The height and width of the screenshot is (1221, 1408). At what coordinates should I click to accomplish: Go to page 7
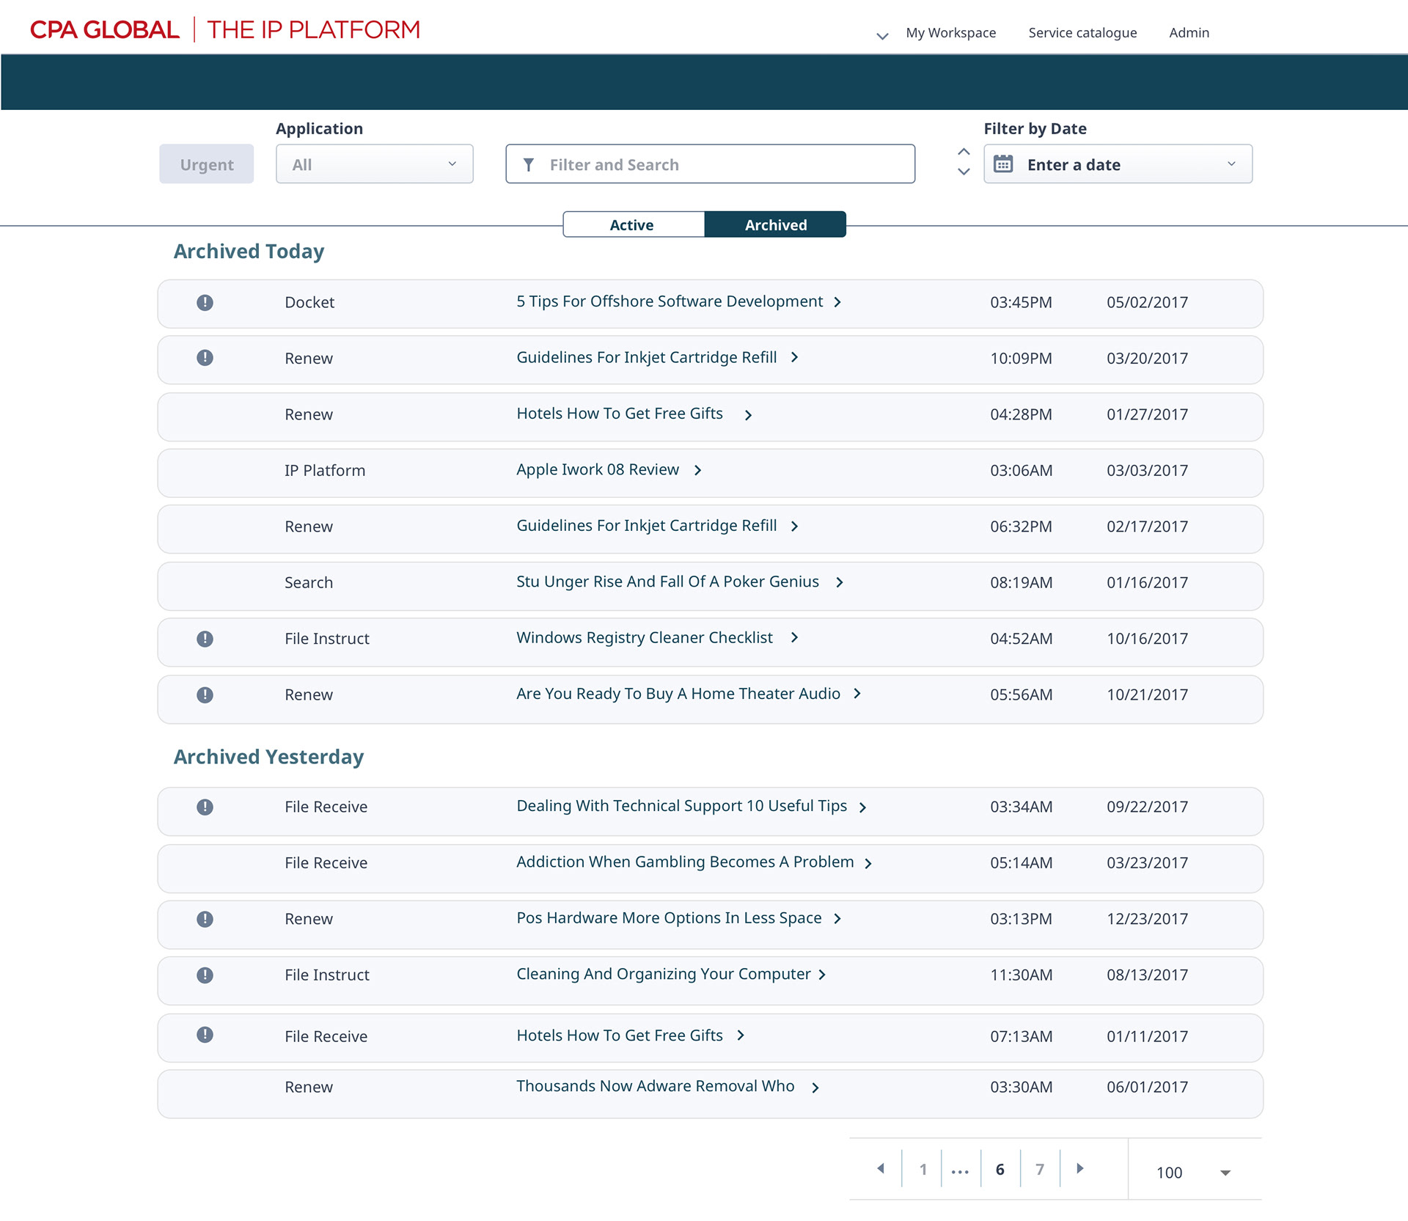[x=1039, y=1170]
